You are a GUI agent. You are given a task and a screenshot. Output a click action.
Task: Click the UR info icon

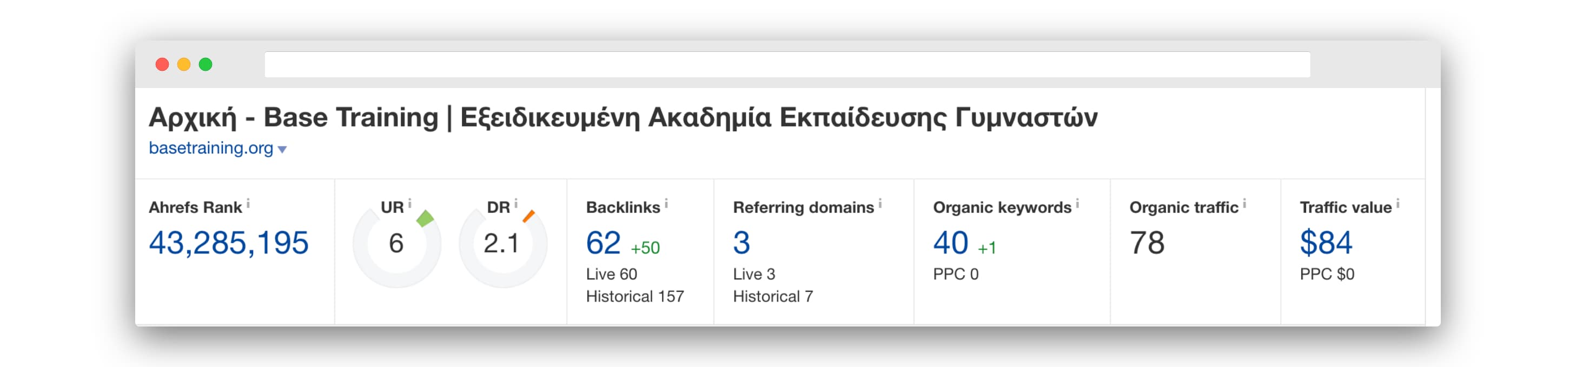pyautogui.click(x=410, y=204)
